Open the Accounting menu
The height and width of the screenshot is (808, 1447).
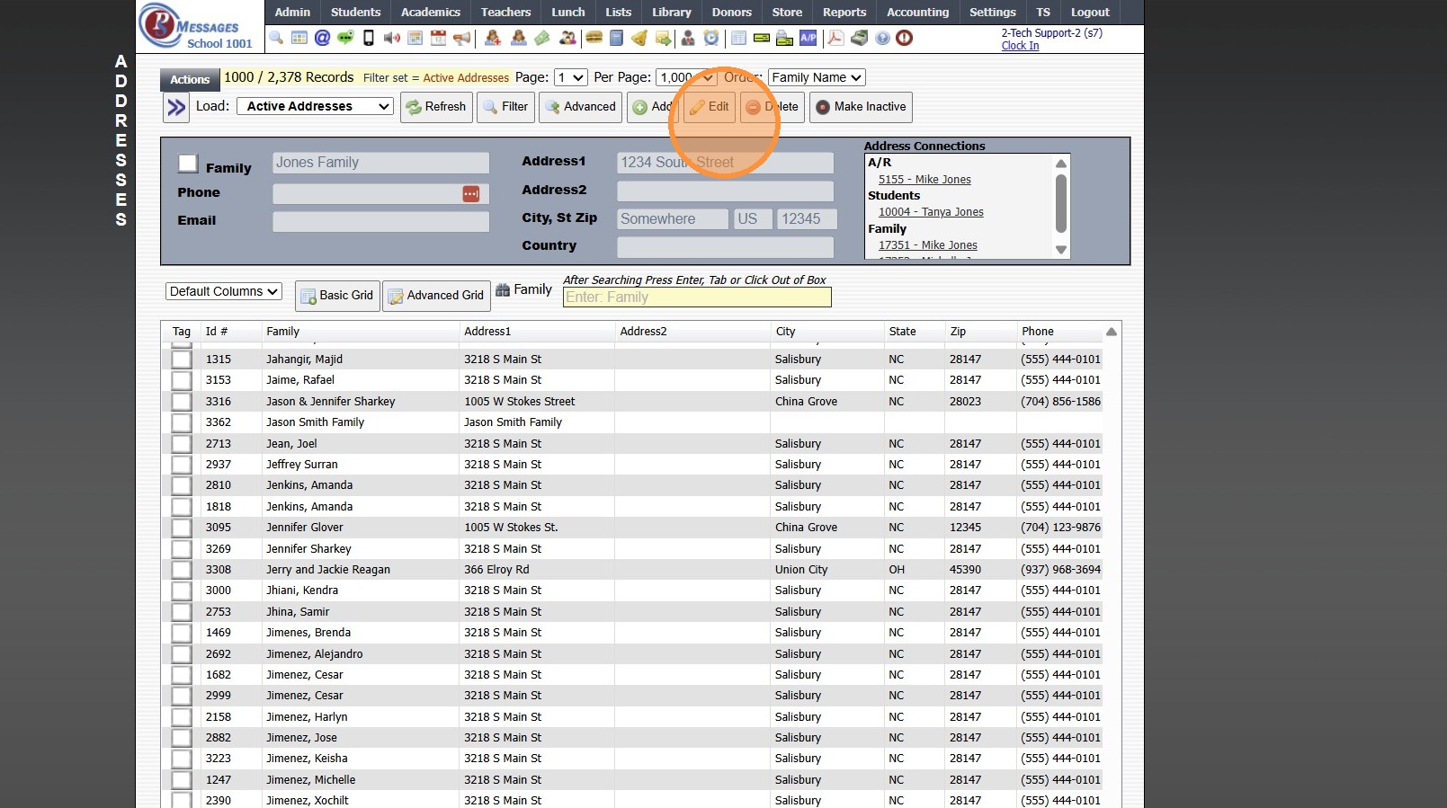click(x=917, y=13)
